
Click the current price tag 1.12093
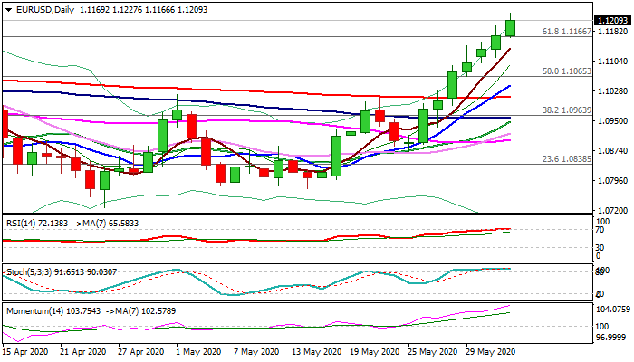(612, 20)
